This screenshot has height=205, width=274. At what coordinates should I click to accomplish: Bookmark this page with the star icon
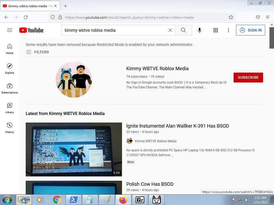(231, 17)
